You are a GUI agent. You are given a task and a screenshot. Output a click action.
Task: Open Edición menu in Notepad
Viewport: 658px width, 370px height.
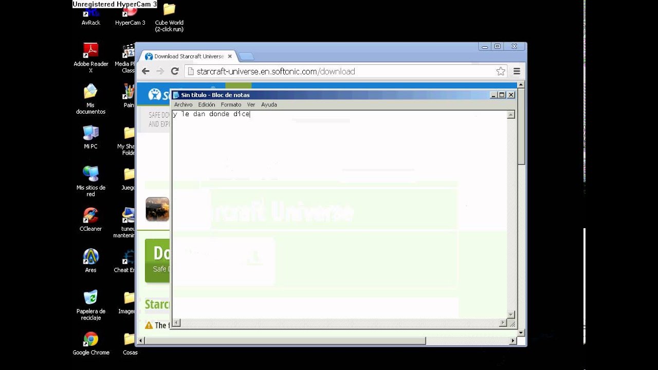pos(207,104)
